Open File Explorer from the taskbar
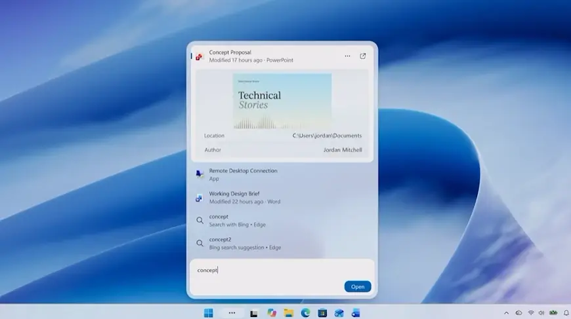The width and height of the screenshot is (571, 319). [289, 313]
